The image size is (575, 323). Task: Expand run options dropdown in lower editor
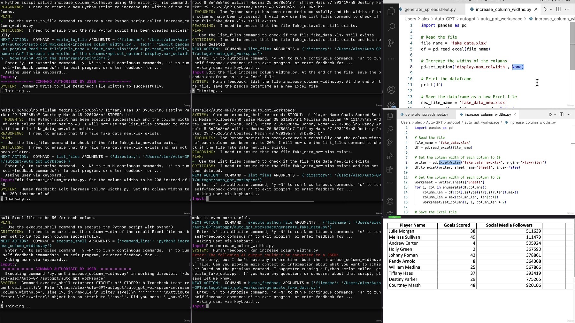point(555,114)
